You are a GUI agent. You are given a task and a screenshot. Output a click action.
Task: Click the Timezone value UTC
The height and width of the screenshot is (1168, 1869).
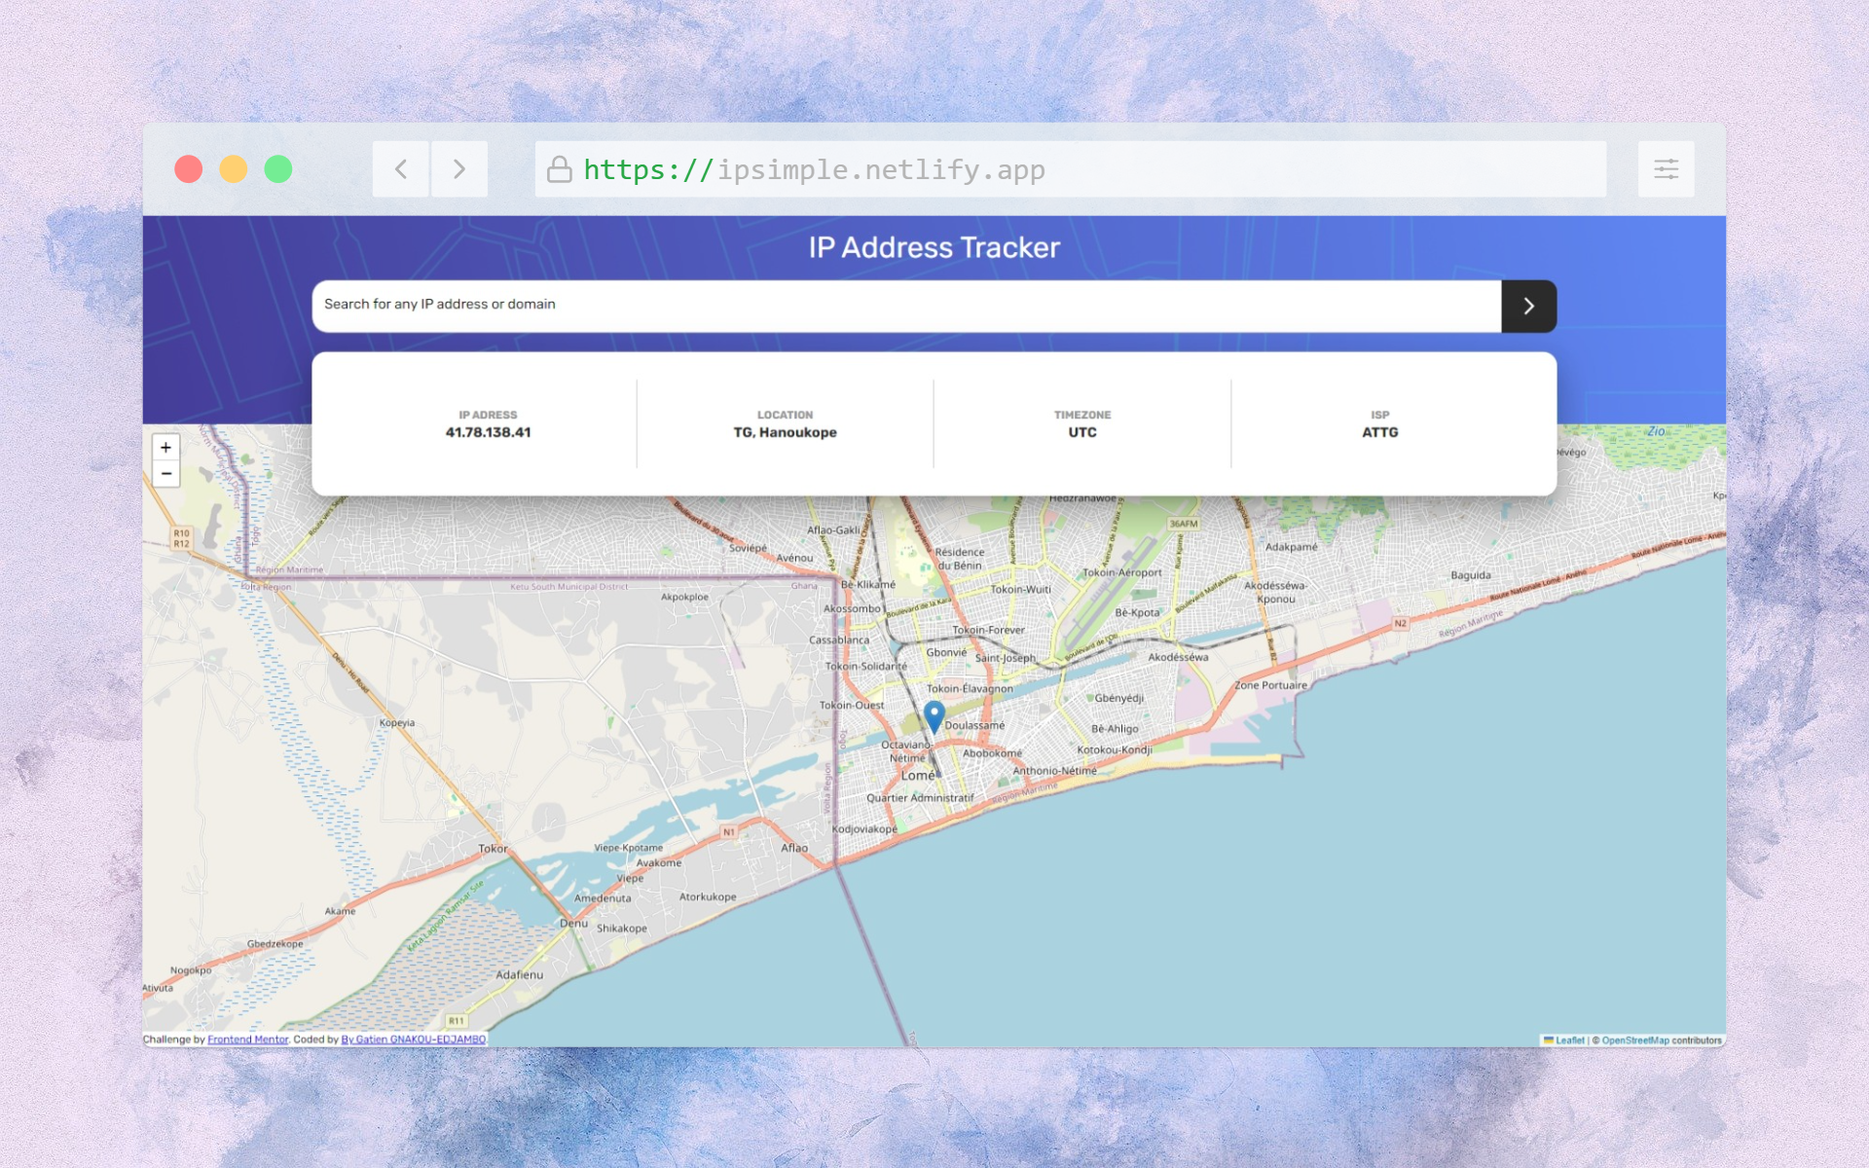[1082, 432]
